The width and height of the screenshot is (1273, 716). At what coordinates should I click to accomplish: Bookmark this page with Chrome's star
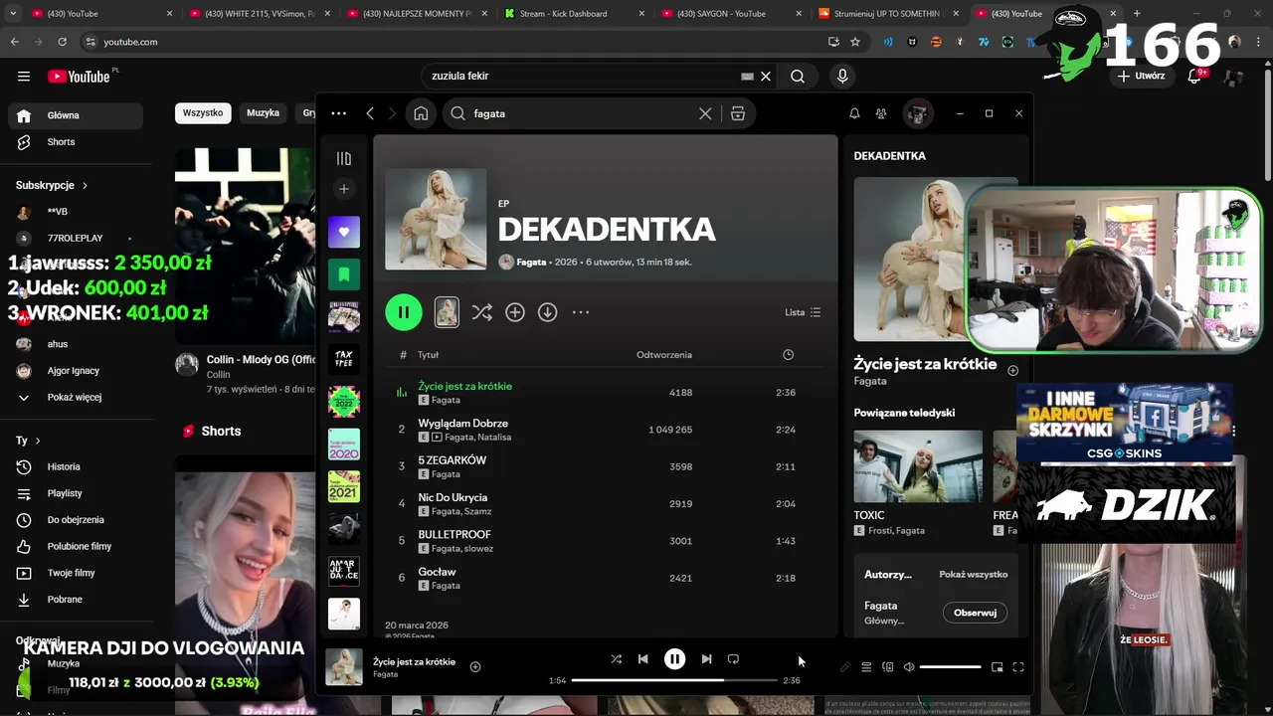coord(855,42)
